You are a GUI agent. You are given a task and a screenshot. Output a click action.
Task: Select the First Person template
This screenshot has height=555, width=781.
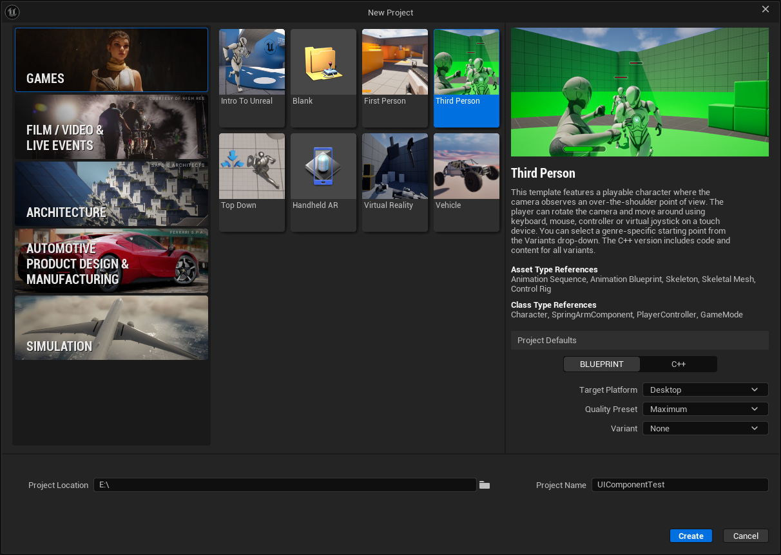click(x=395, y=78)
